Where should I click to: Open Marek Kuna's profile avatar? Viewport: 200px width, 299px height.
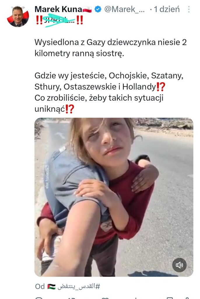click(x=18, y=16)
